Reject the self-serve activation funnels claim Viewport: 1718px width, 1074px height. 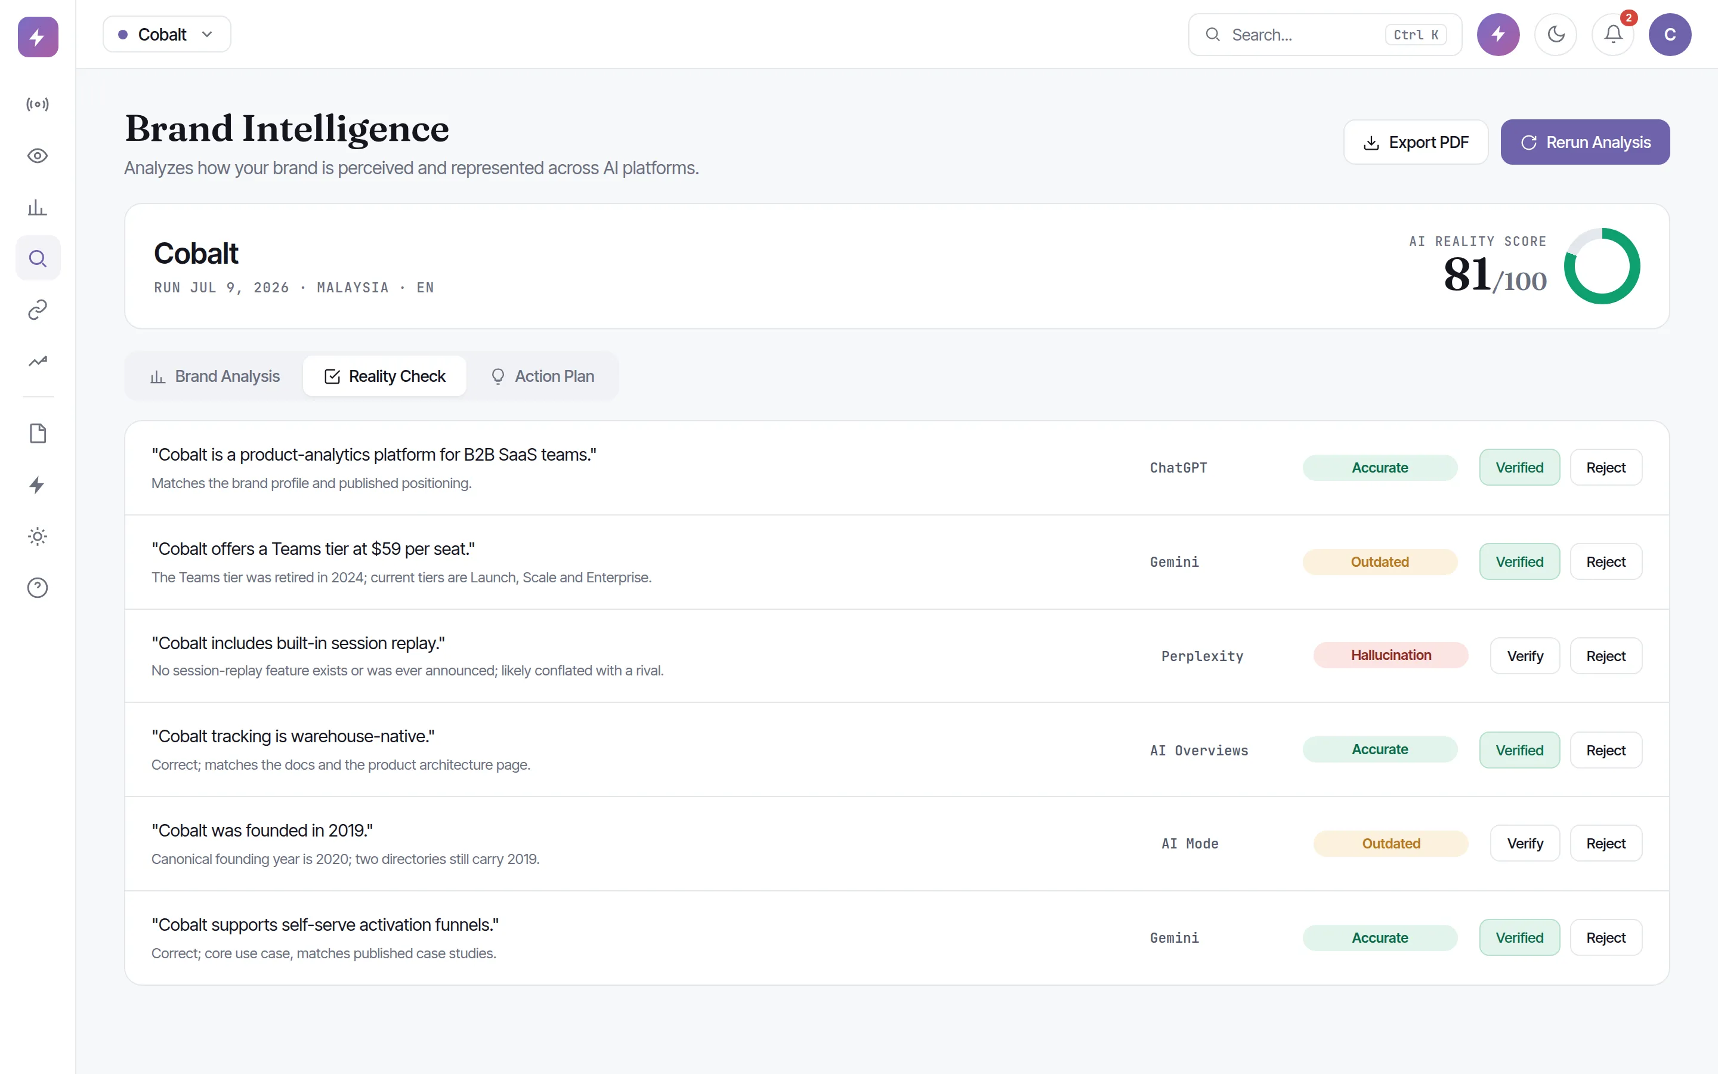[1606, 937]
